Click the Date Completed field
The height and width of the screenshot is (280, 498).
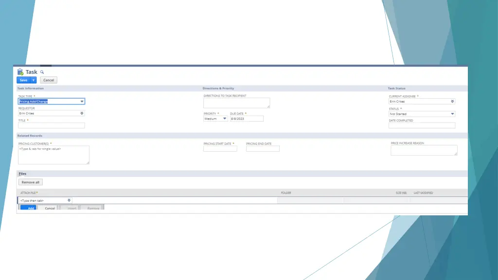[x=422, y=125]
